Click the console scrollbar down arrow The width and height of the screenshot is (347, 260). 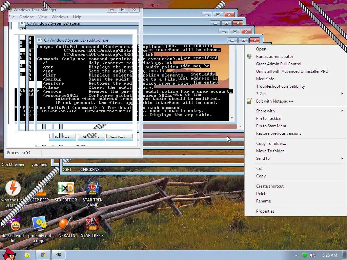[232, 118]
